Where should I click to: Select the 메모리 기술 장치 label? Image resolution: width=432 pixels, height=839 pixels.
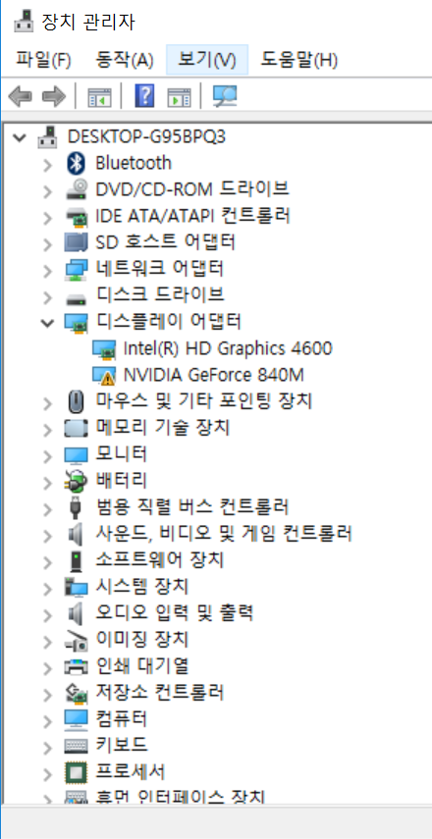[163, 428]
